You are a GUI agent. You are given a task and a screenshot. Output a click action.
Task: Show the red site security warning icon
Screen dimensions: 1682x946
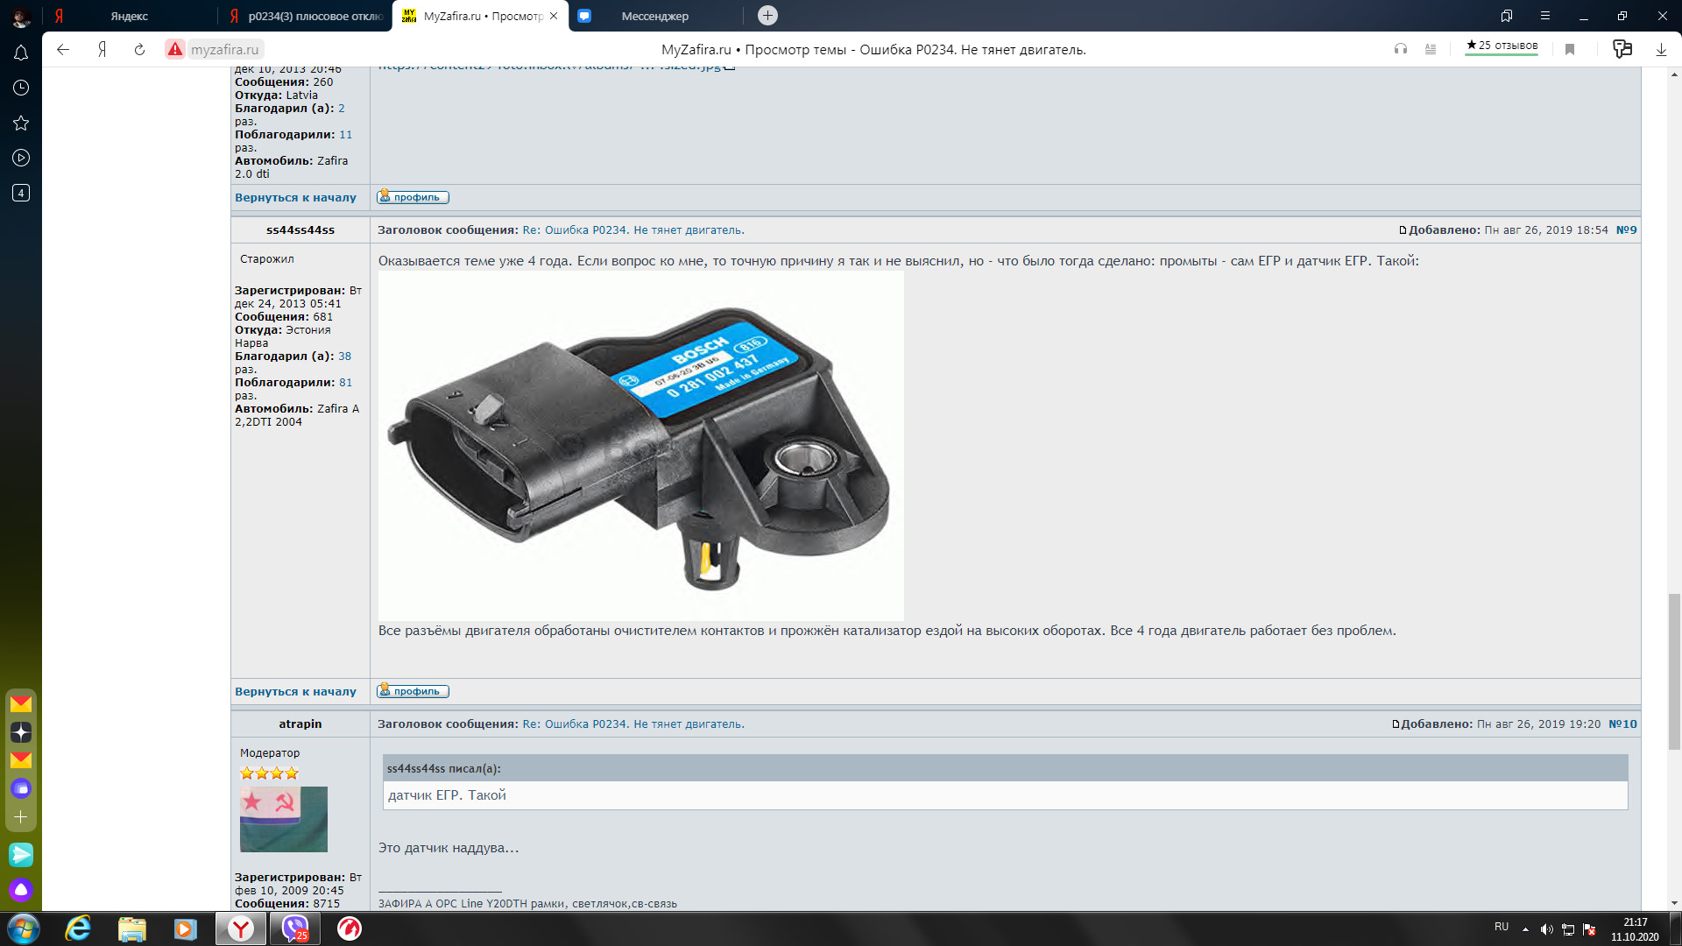[x=175, y=50]
